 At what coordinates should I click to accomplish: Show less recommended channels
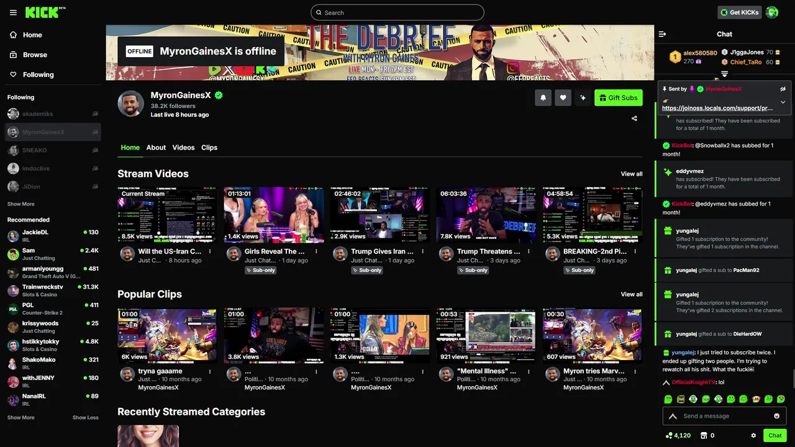(86, 417)
